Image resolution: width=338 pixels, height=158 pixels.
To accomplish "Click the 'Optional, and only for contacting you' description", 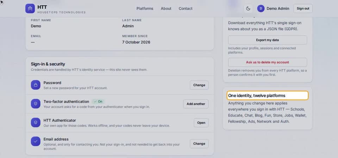I will coord(112,147).
